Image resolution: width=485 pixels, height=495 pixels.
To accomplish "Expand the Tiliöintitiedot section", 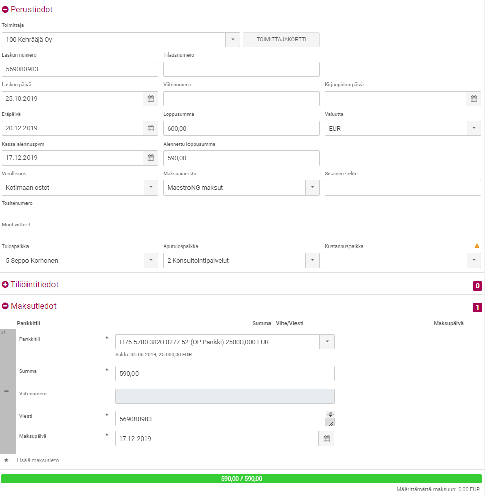I will (x=5, y=285).
